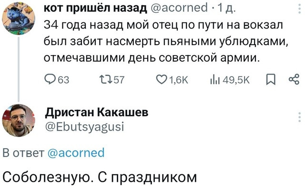Share the tweet using the share icon
The width and height of the screenshot is (305, 188).
tap(294, 79)
